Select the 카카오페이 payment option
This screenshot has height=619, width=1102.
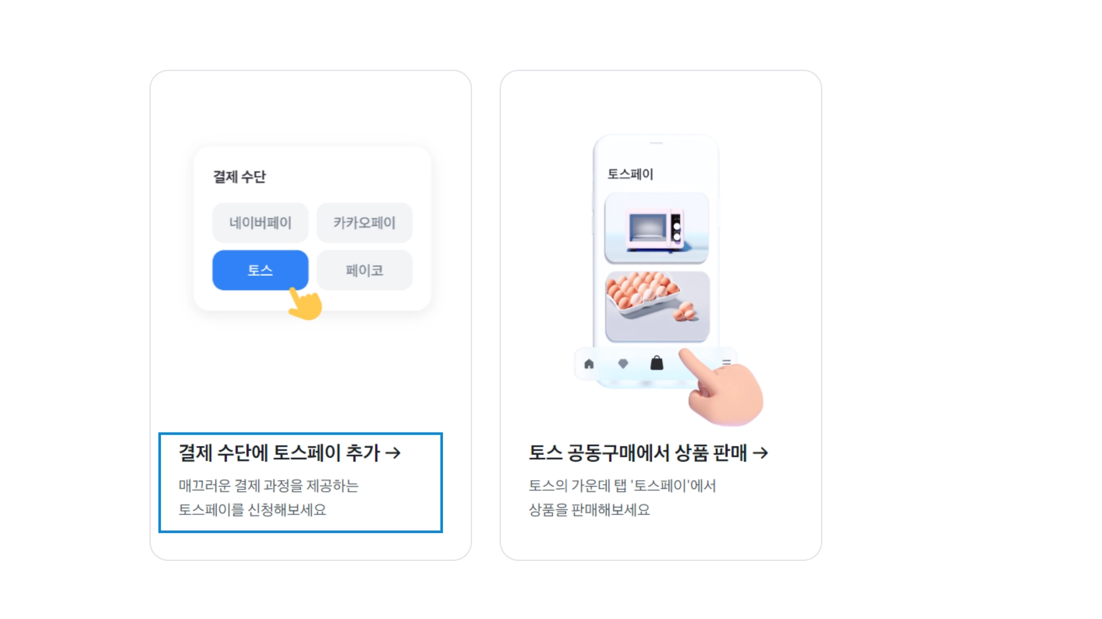(364, 222)
